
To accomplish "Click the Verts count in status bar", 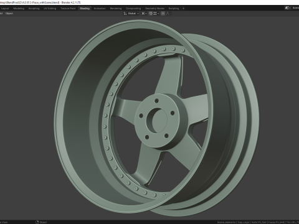I will (259, 222).
